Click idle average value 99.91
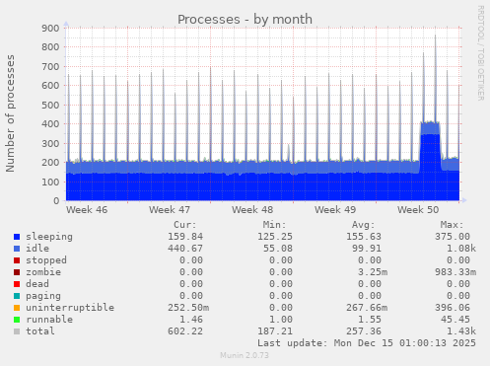Viewport: 490px width, 366px height. 367,249
